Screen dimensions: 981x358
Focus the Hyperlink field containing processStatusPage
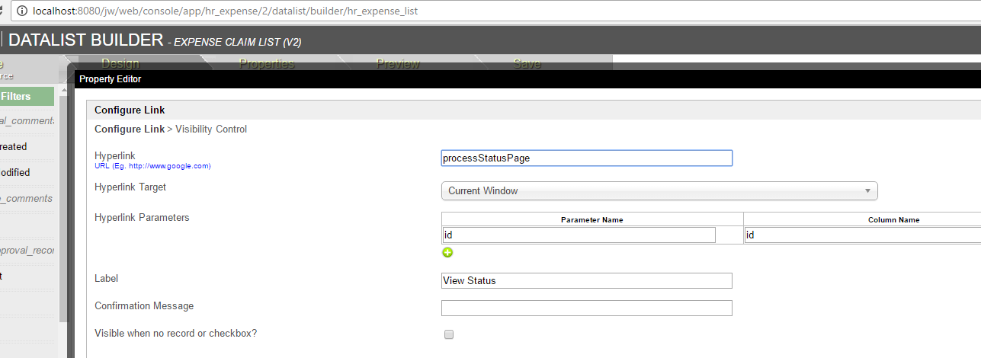(x=586, y=158)
